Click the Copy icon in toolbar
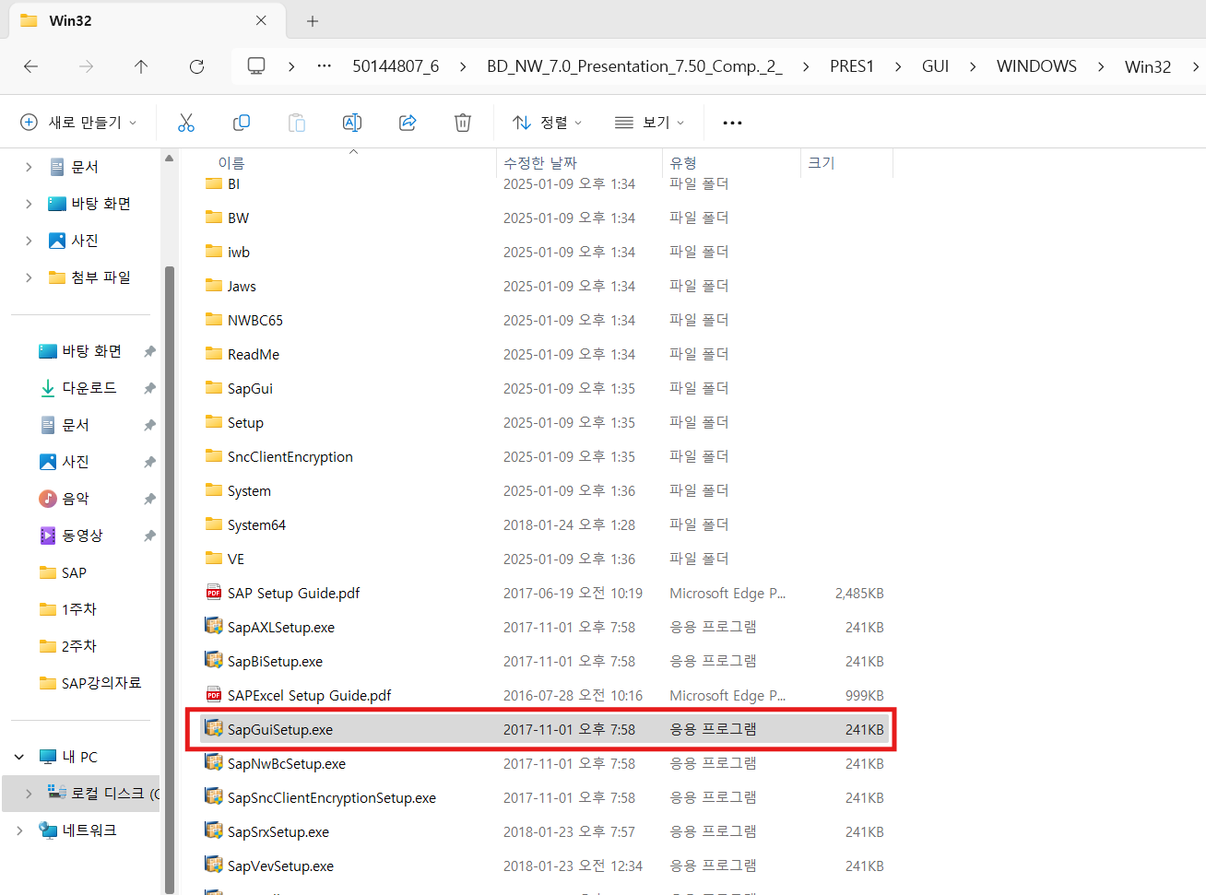The height and width of the screenshot is (895, 1206). click(242, 123)
